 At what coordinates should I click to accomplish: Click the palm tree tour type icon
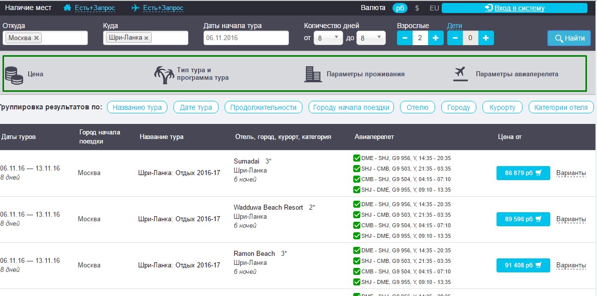pyautogui.click(x=164, y=74)
